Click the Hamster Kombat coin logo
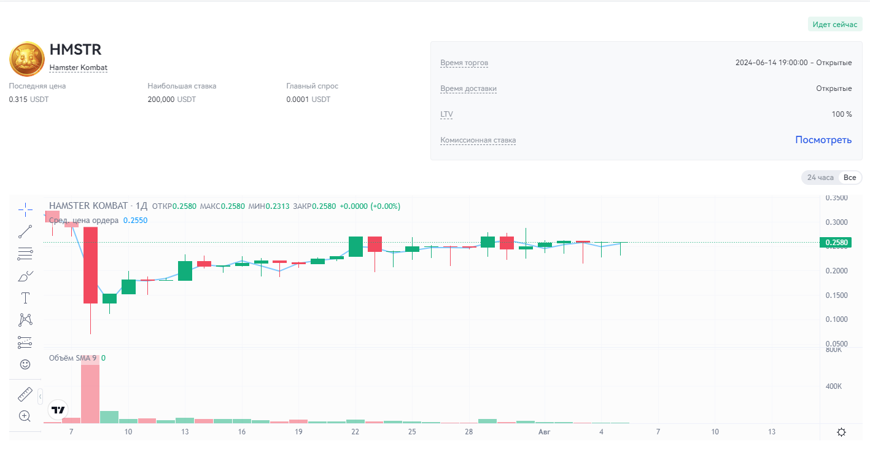Image resolution: width=870 pixels, height=454 pixels. pyautogui.click(x=26, y=58)
